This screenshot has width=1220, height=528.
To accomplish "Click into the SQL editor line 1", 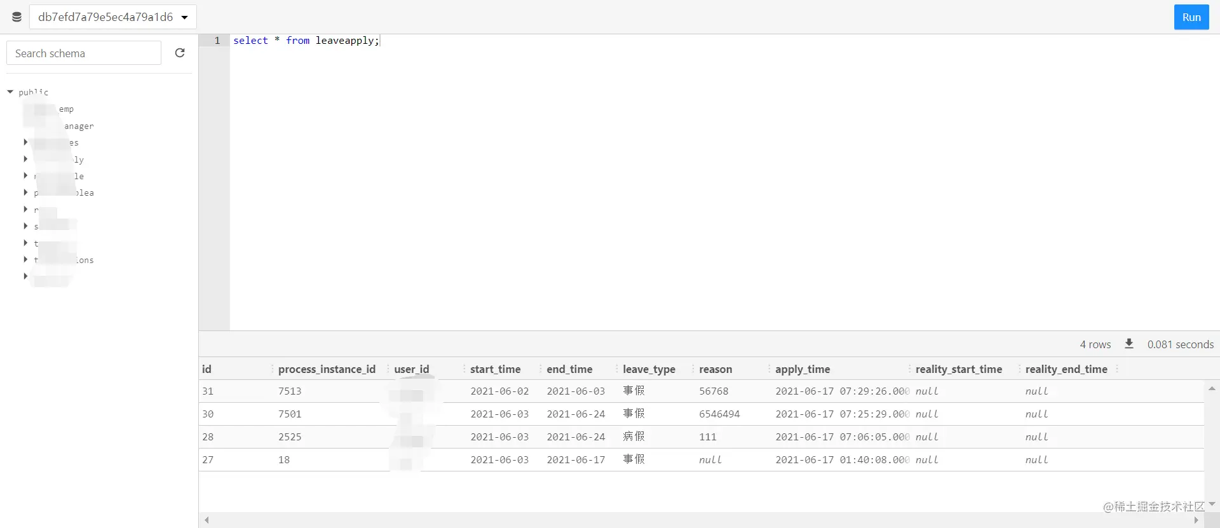I will 724,40.
